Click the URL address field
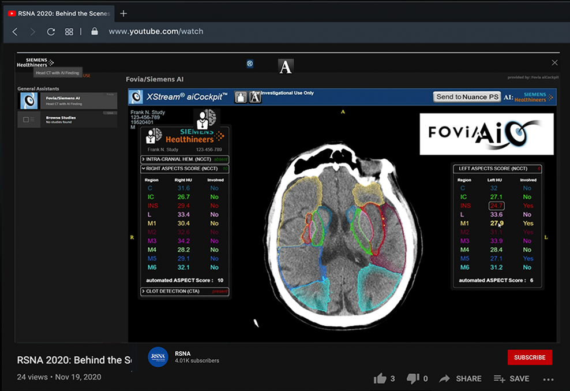This screenshot has height=391, width=570. [156, 32]
